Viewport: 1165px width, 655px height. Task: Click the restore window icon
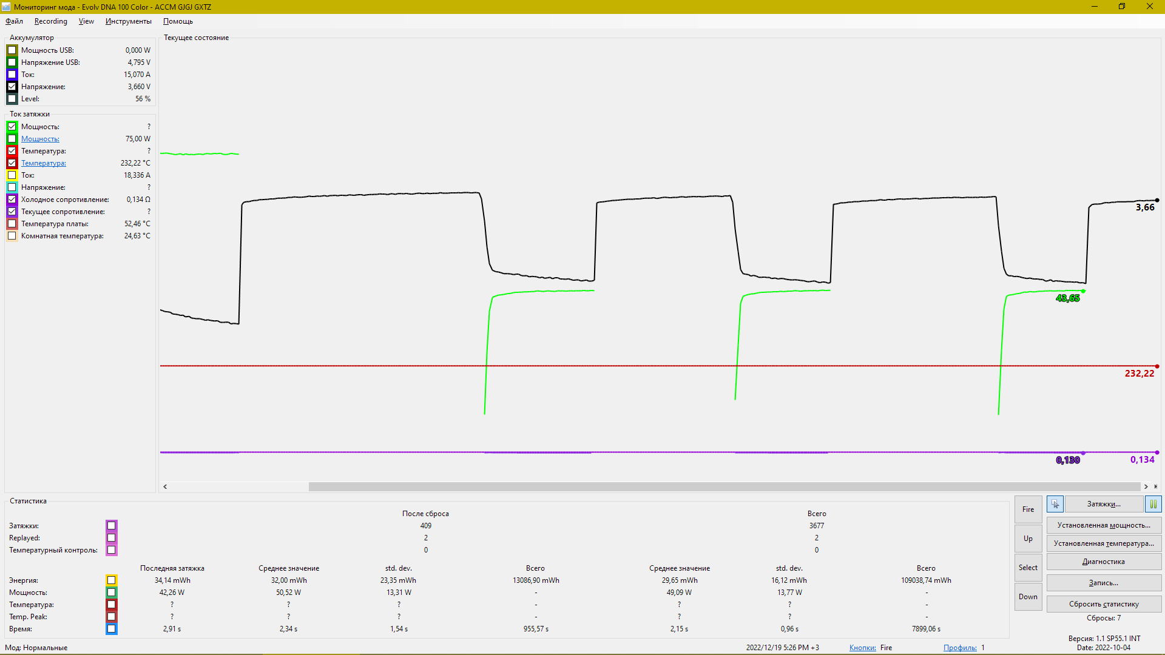(x=1122, y=7)
